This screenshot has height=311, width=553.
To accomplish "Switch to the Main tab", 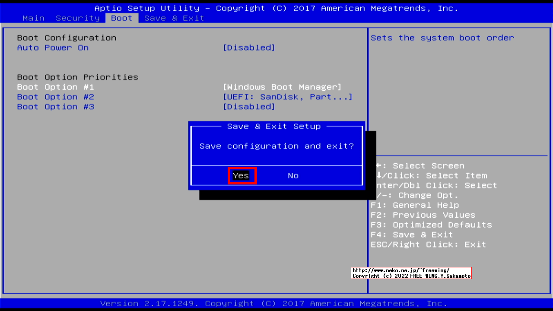I will click(33, 18).
